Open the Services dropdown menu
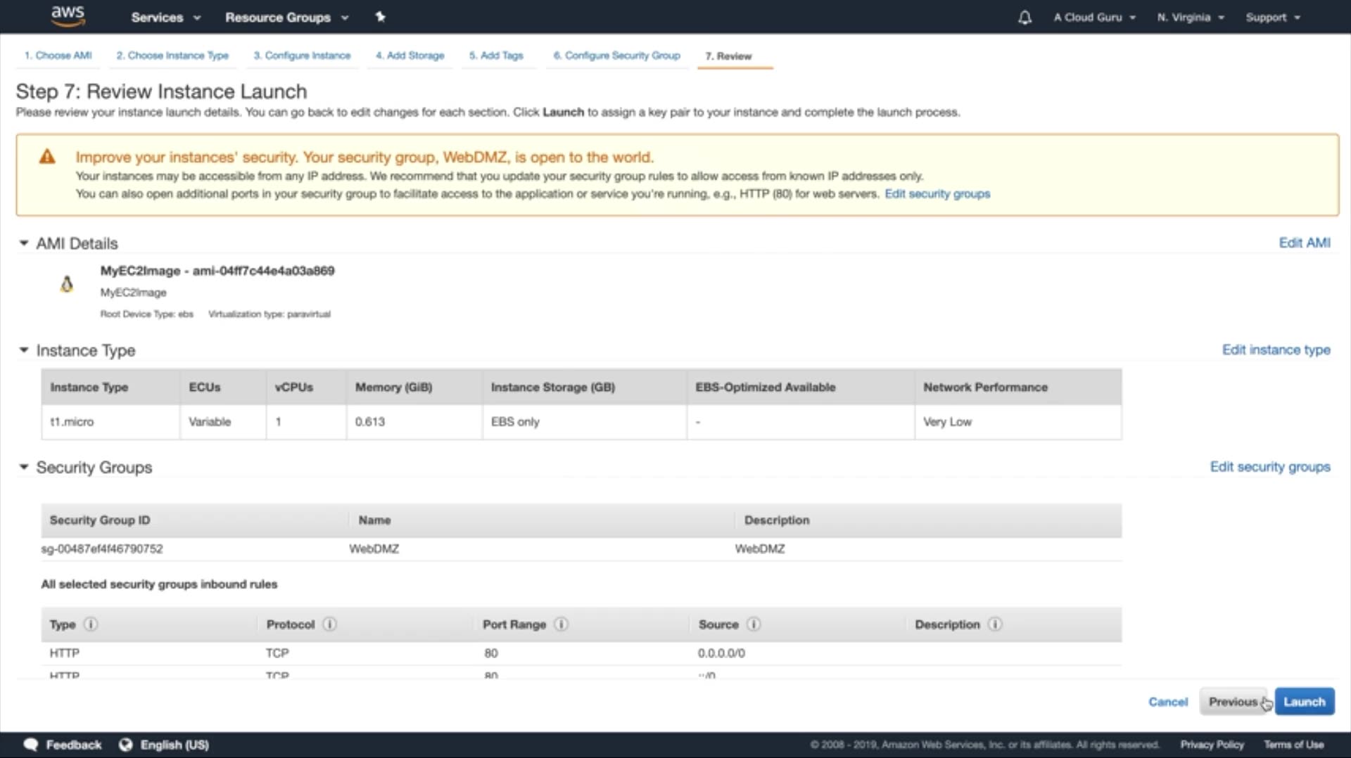Image resolution: width=1351 pixels, height=758 pixels. click(x=165, y=18)
